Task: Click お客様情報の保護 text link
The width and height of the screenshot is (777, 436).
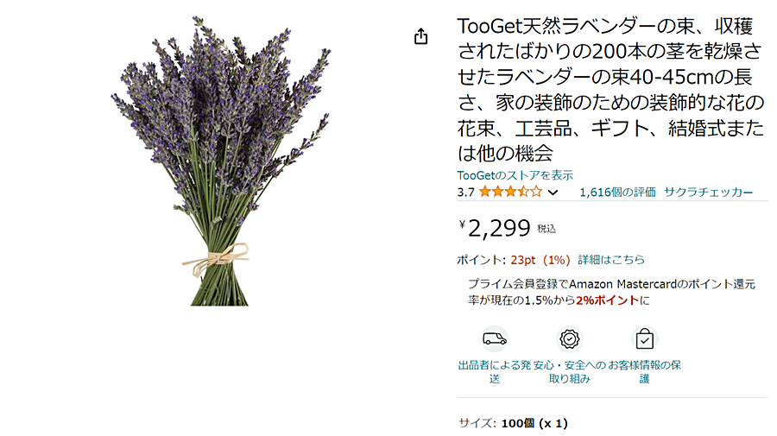Action: (644, 372)
